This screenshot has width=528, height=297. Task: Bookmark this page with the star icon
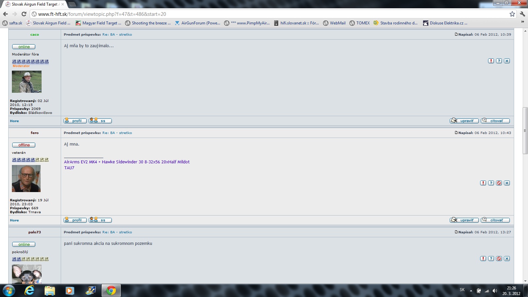click(x=512, y=14)
